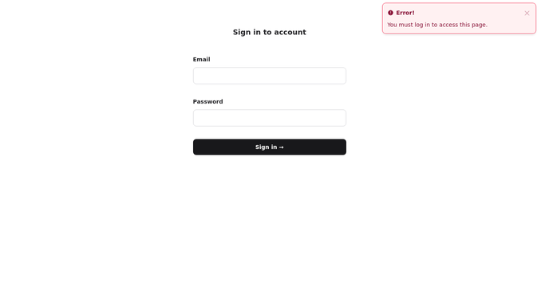545x306 pixels.
Task: Click the Password field label
Action: [x=207, y=102]
